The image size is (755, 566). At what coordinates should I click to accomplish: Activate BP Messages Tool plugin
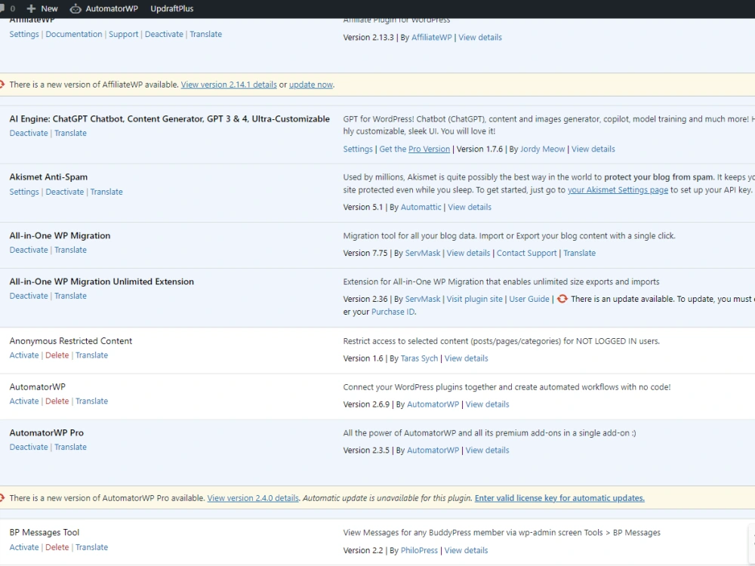click(x=24, y=547)
